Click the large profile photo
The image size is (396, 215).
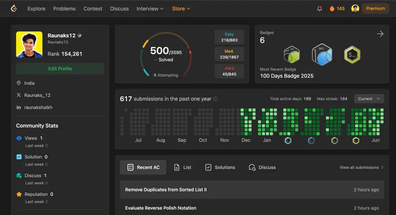tap(29, 45)
